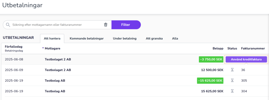Screen dimensions: 269x100
Task: Click hourglass status icon for invoice 36
Action: tap(232, 70)
